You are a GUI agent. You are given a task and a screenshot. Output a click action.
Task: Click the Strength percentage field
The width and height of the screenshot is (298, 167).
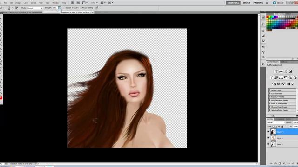click(x=55, y=8)
